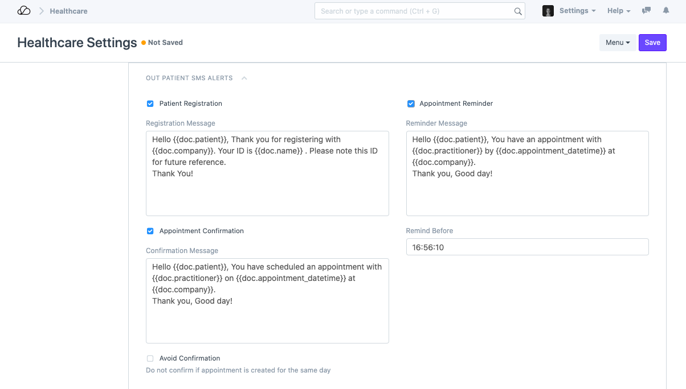The image size is (686, 389).
Task: Click the Save button
Action: tap(652, 42)
